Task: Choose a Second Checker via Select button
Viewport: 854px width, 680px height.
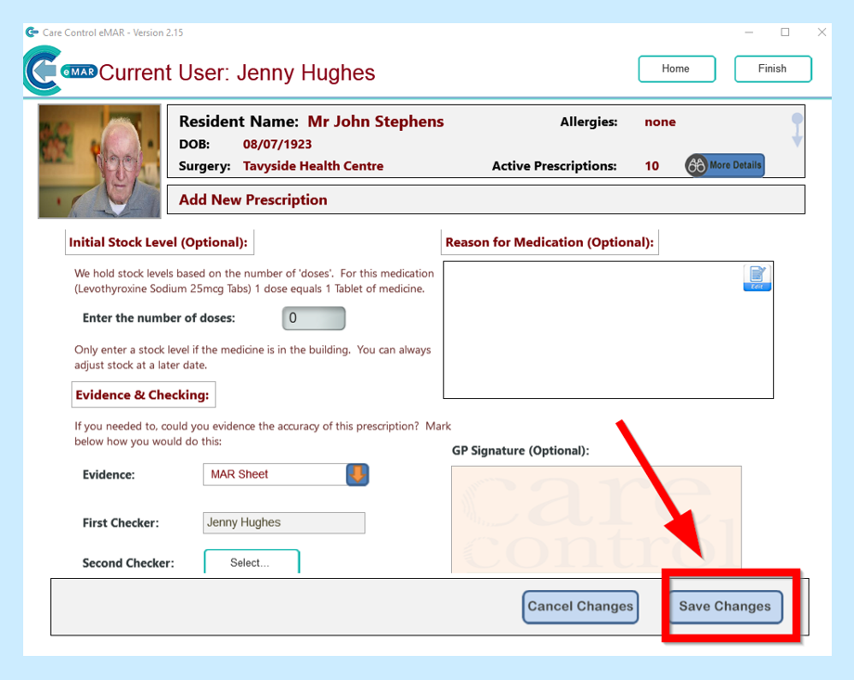Action: click(x=251, y=562)
